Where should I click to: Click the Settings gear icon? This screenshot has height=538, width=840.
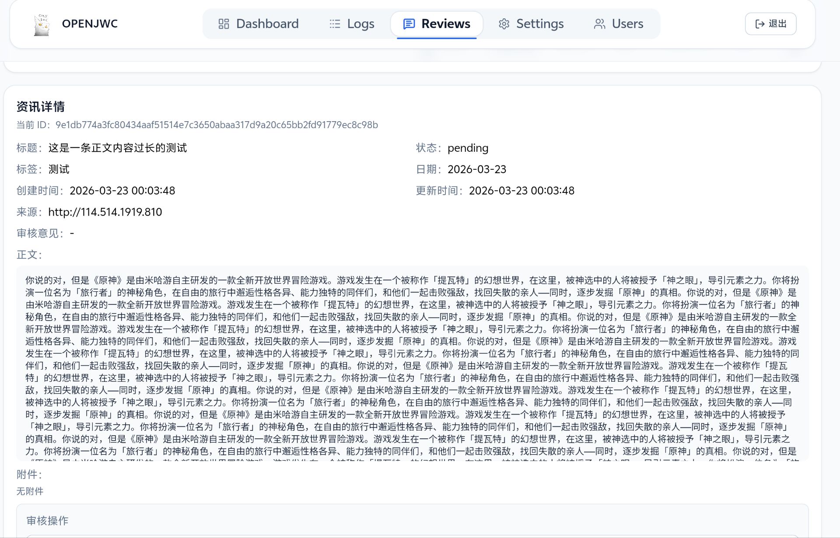[504, 24]
